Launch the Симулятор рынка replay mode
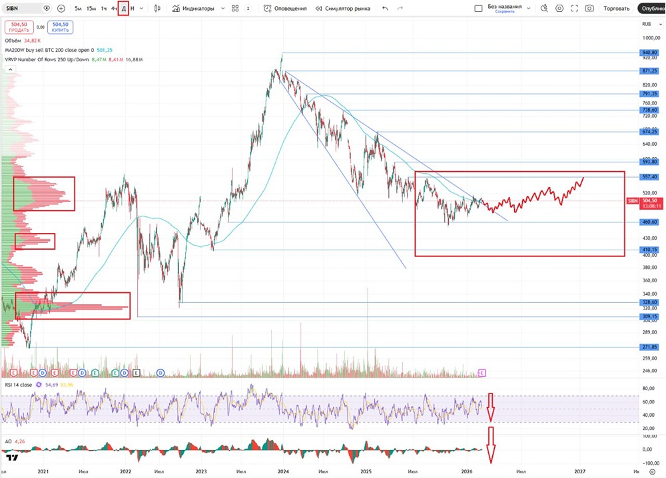The height and width of the screenshot is (478, 666). 343,9
